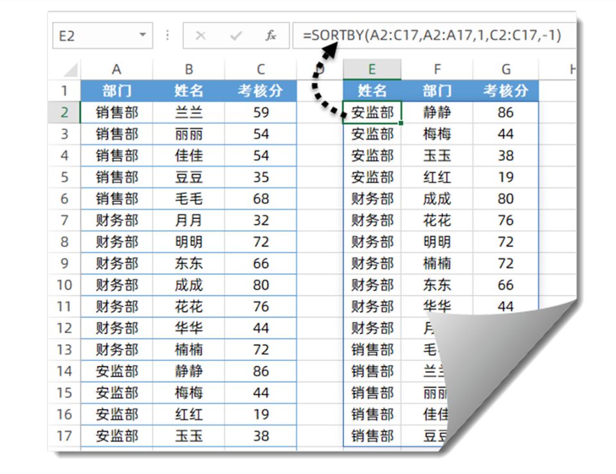The image size is (616, 474).
Task: Click column header E label
Action: click(373, 68)
